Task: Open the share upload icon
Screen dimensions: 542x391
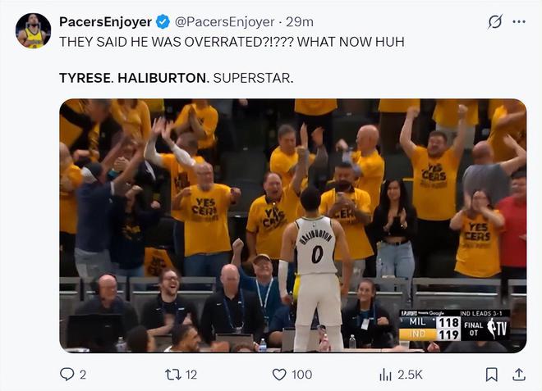Action: pyautogui.click(x=519, y=375)
